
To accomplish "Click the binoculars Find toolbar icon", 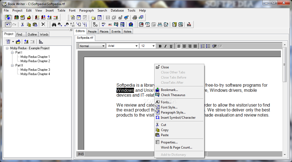I will tap(54, 24).
